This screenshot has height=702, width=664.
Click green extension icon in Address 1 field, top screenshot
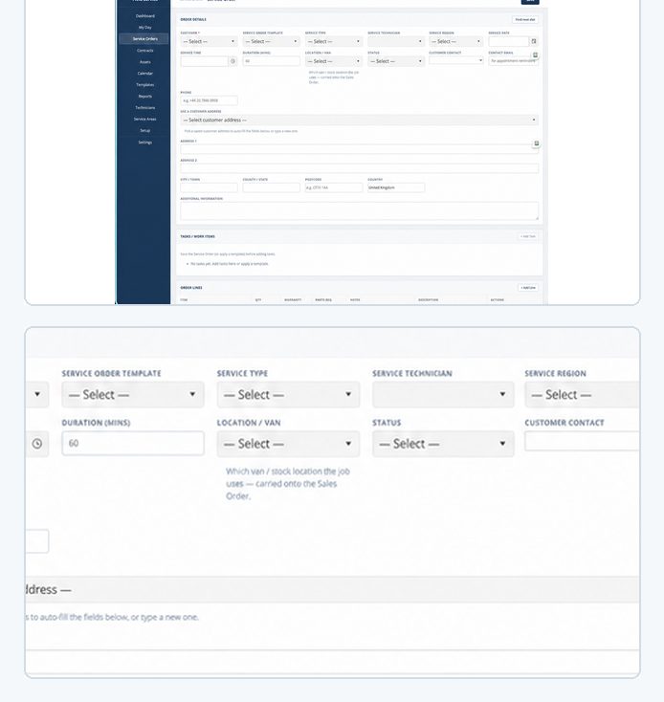(536, 143)
